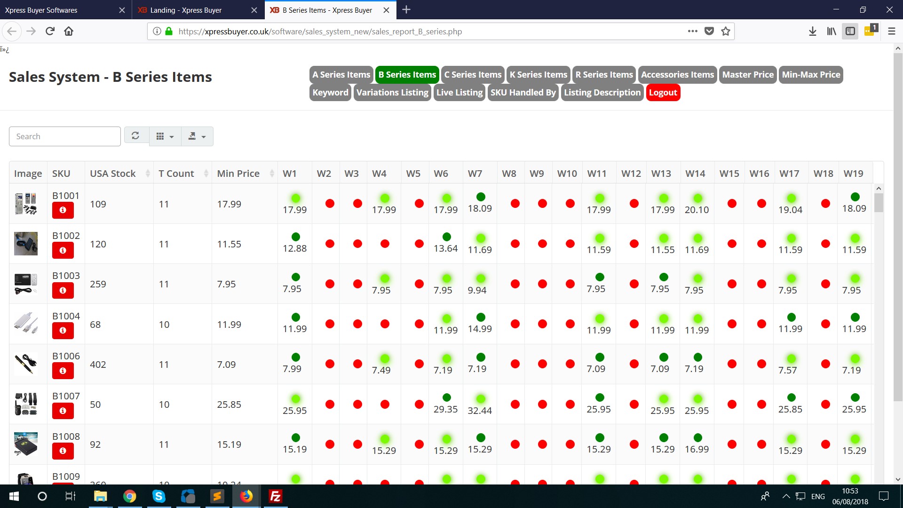Click green status dot for B1002 W1
The height and width of the screenshot is (508, 903).
(x=295, y=237)
